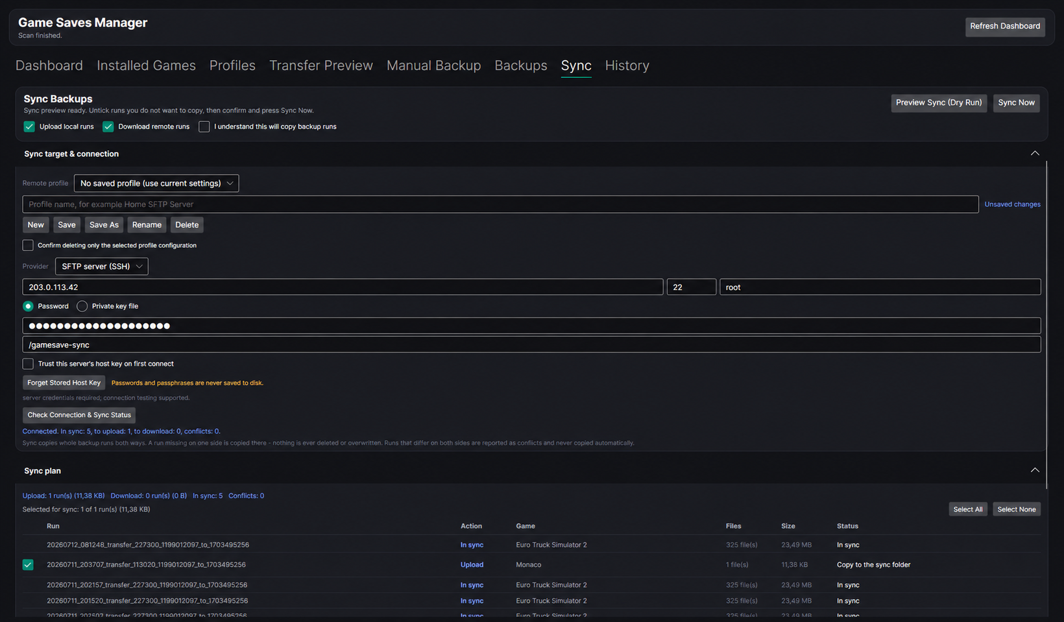Collapse the Sync plan section

[1035, 470]
